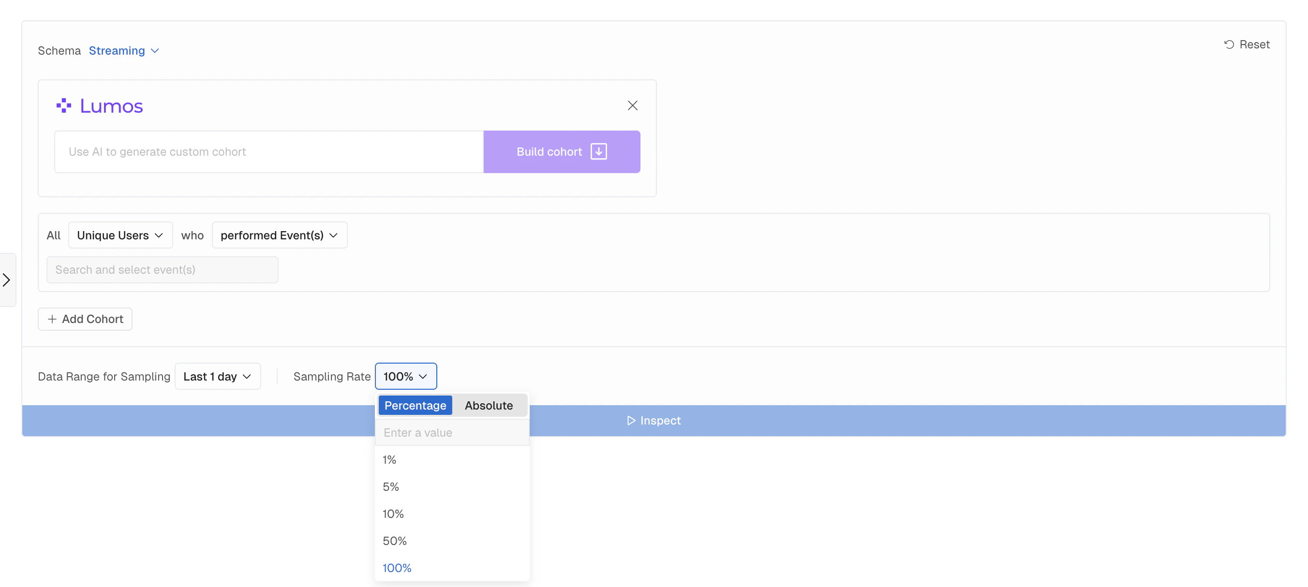
Task: Open the Unique Users dropdown
Action: point(120,235)
